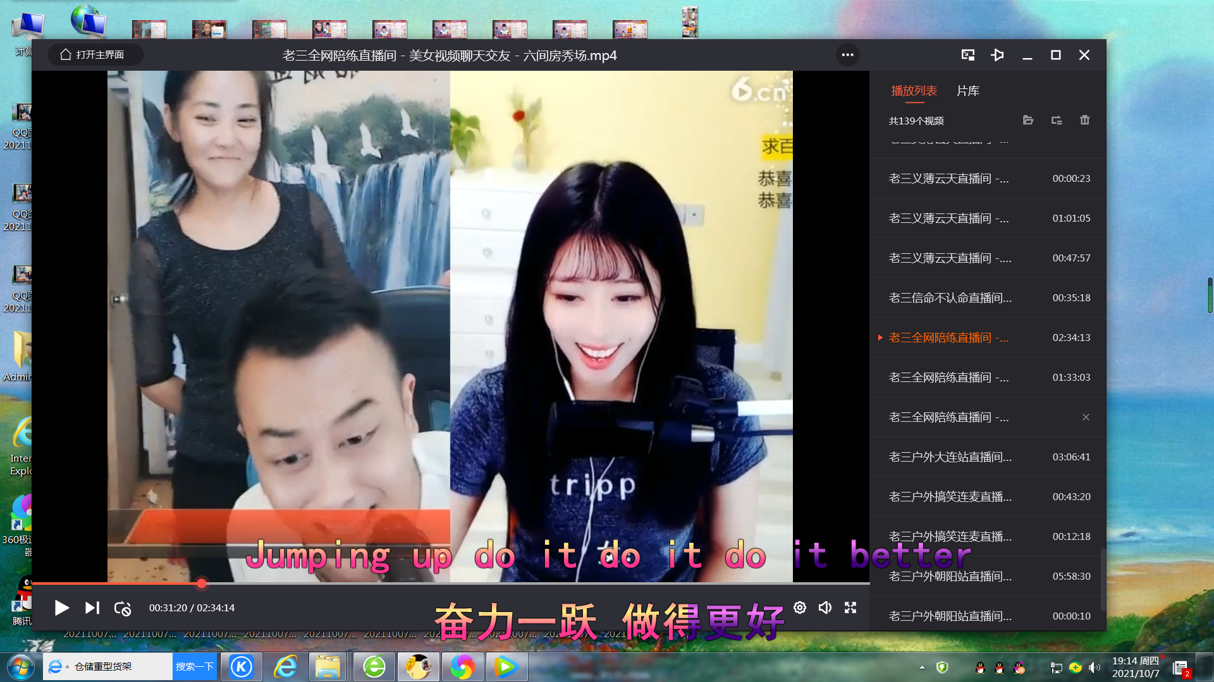Open colorful swirl browser icon in taskbar
The width and height of the screenshot is (1214, 682).
(462, 667)
